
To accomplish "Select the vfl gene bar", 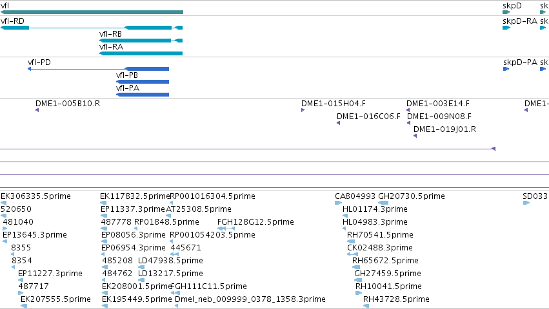I will (92, 12).
